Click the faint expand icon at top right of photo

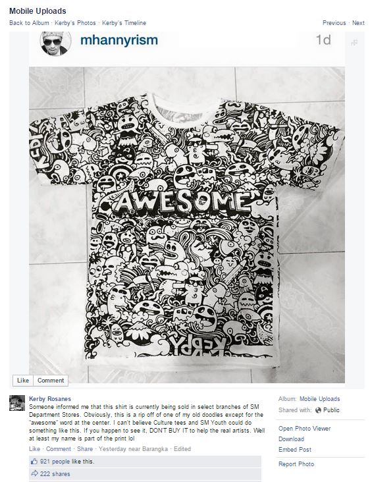pos(354,43)
